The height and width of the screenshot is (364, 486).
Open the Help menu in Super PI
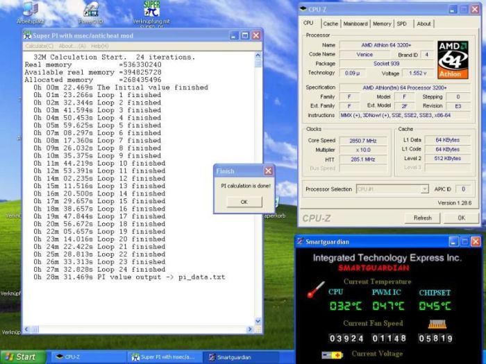click(100, 46)
